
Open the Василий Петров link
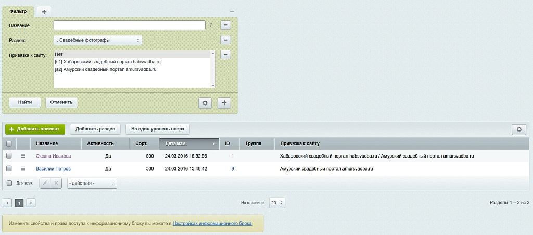click(x=54, y=168)
